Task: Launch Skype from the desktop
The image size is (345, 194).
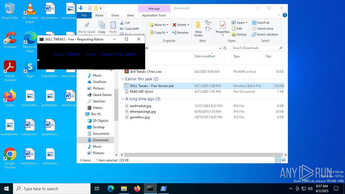Action: coord(30,69)
